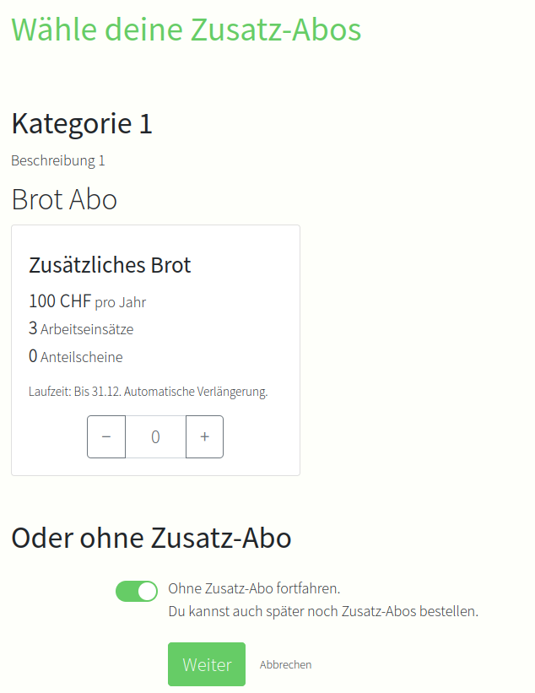
Task: Click the 'Du kannst auch später' hint text
Action: tap(323, 610)
